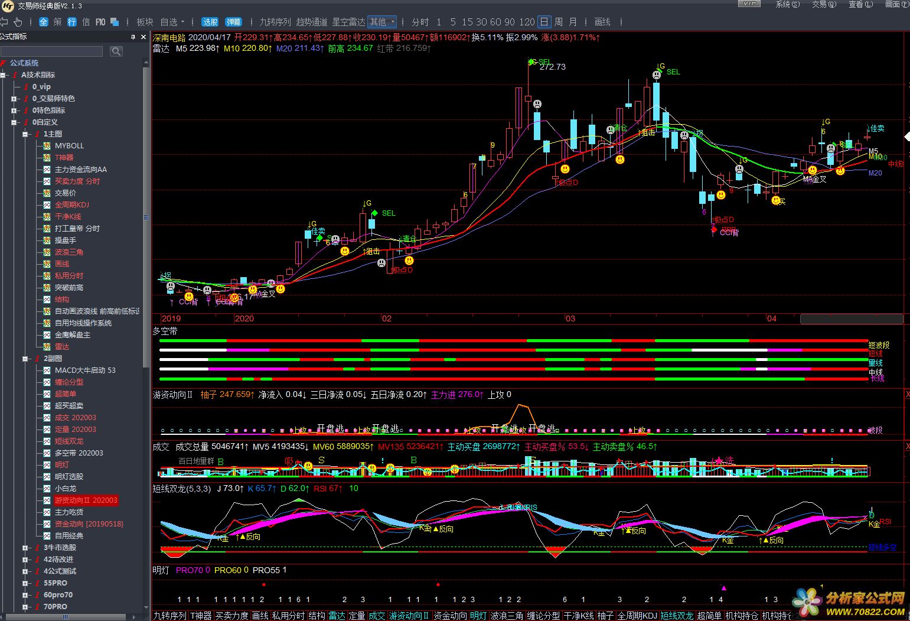Click the icon beside 自用经典
Screen dimensions: 910x621
point(47,535)
